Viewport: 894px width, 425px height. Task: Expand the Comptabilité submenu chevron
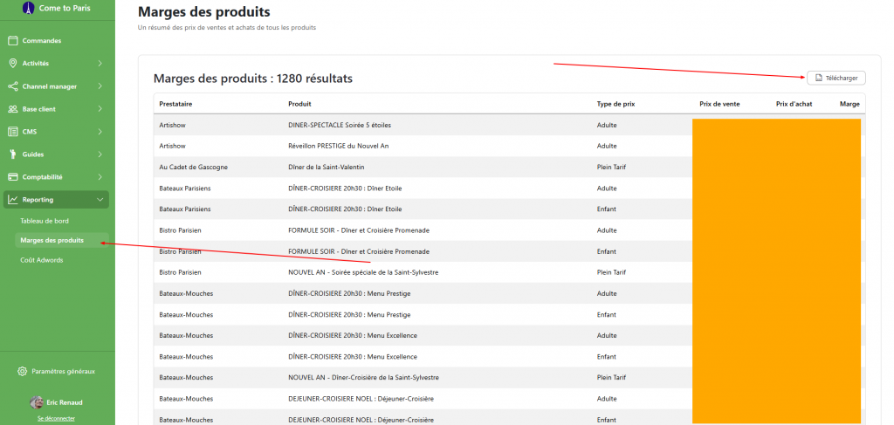point(100,177)
